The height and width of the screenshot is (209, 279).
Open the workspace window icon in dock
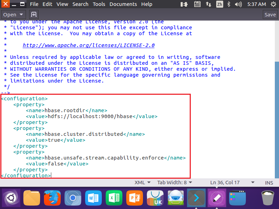(x=237, y=198)
